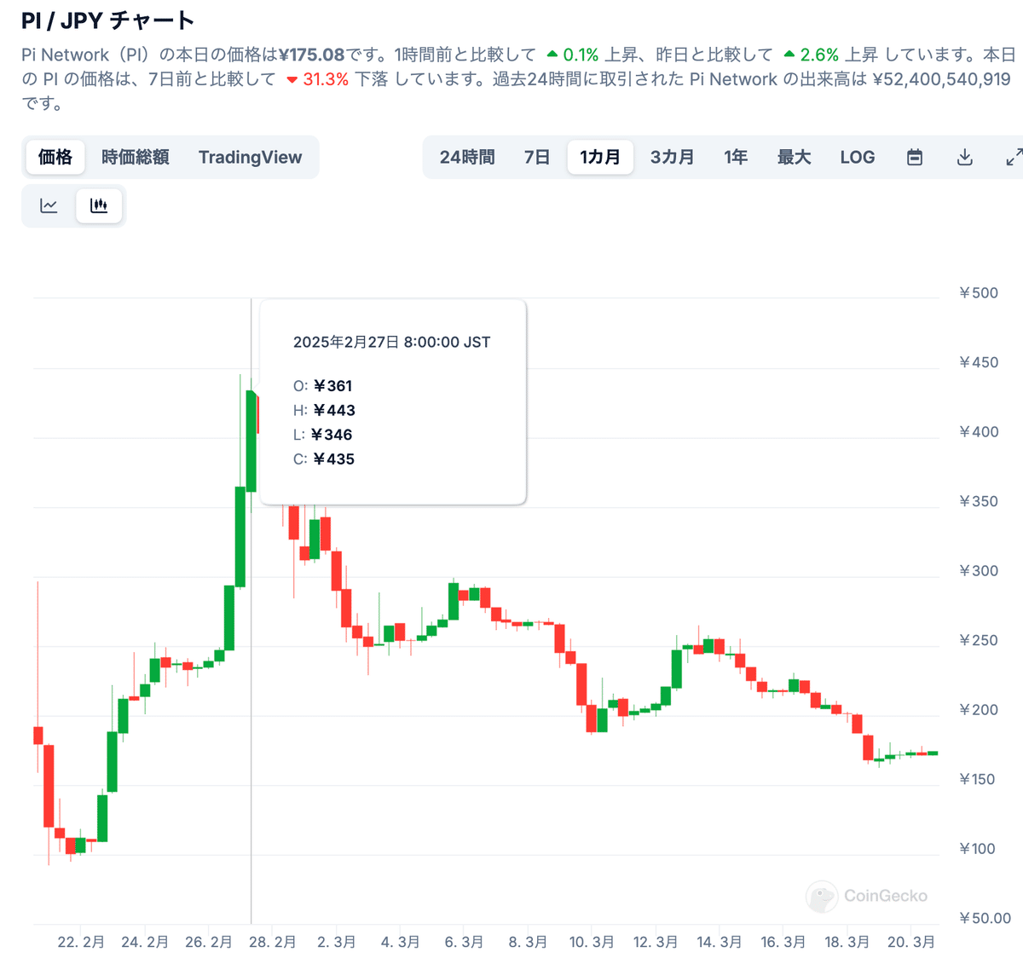Click the red drop arrow beside 31.3%
Viewport: 1023px width, 958px height.
291,78
